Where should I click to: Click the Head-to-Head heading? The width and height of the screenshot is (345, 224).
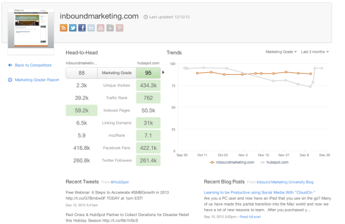(x=82, y=53)
